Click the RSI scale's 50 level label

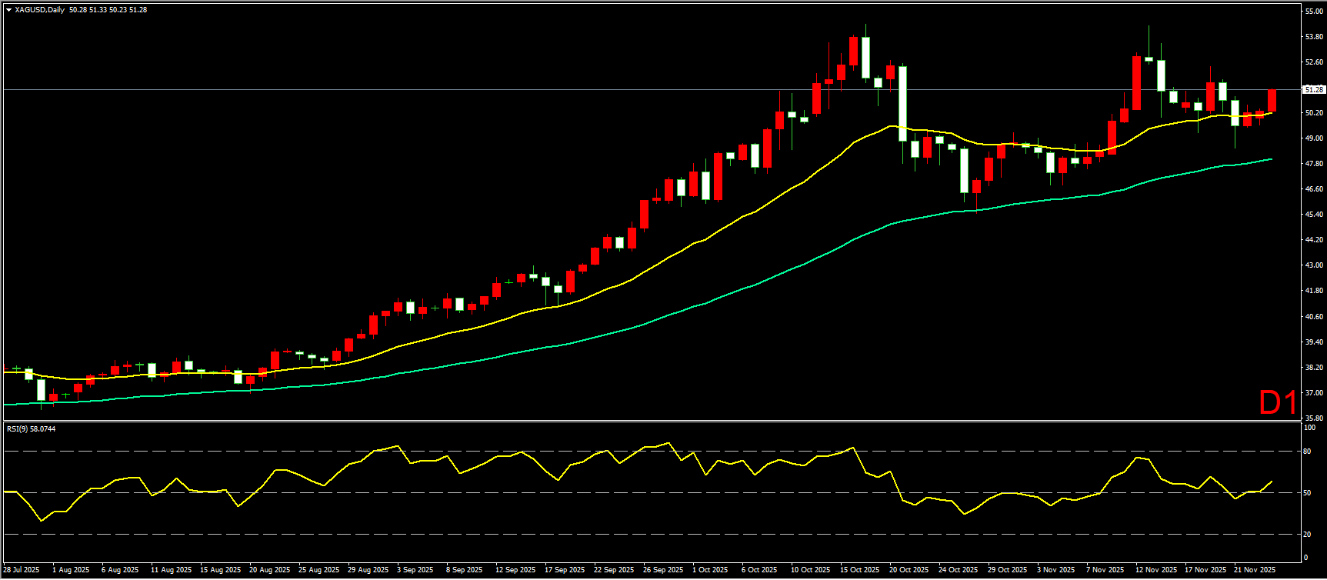click(1306, 493)
